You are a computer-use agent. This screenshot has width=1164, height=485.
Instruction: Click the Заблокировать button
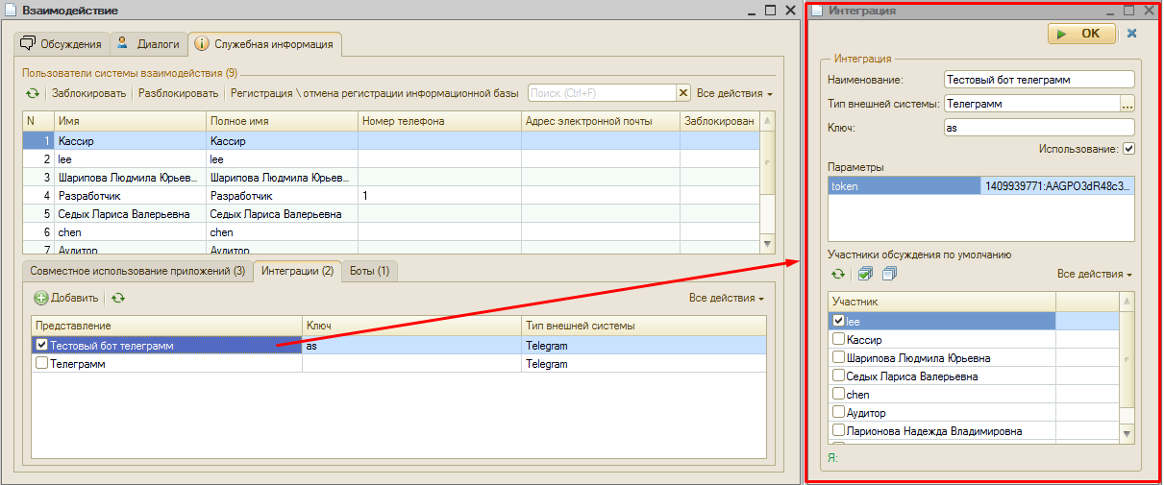[88, 94]
